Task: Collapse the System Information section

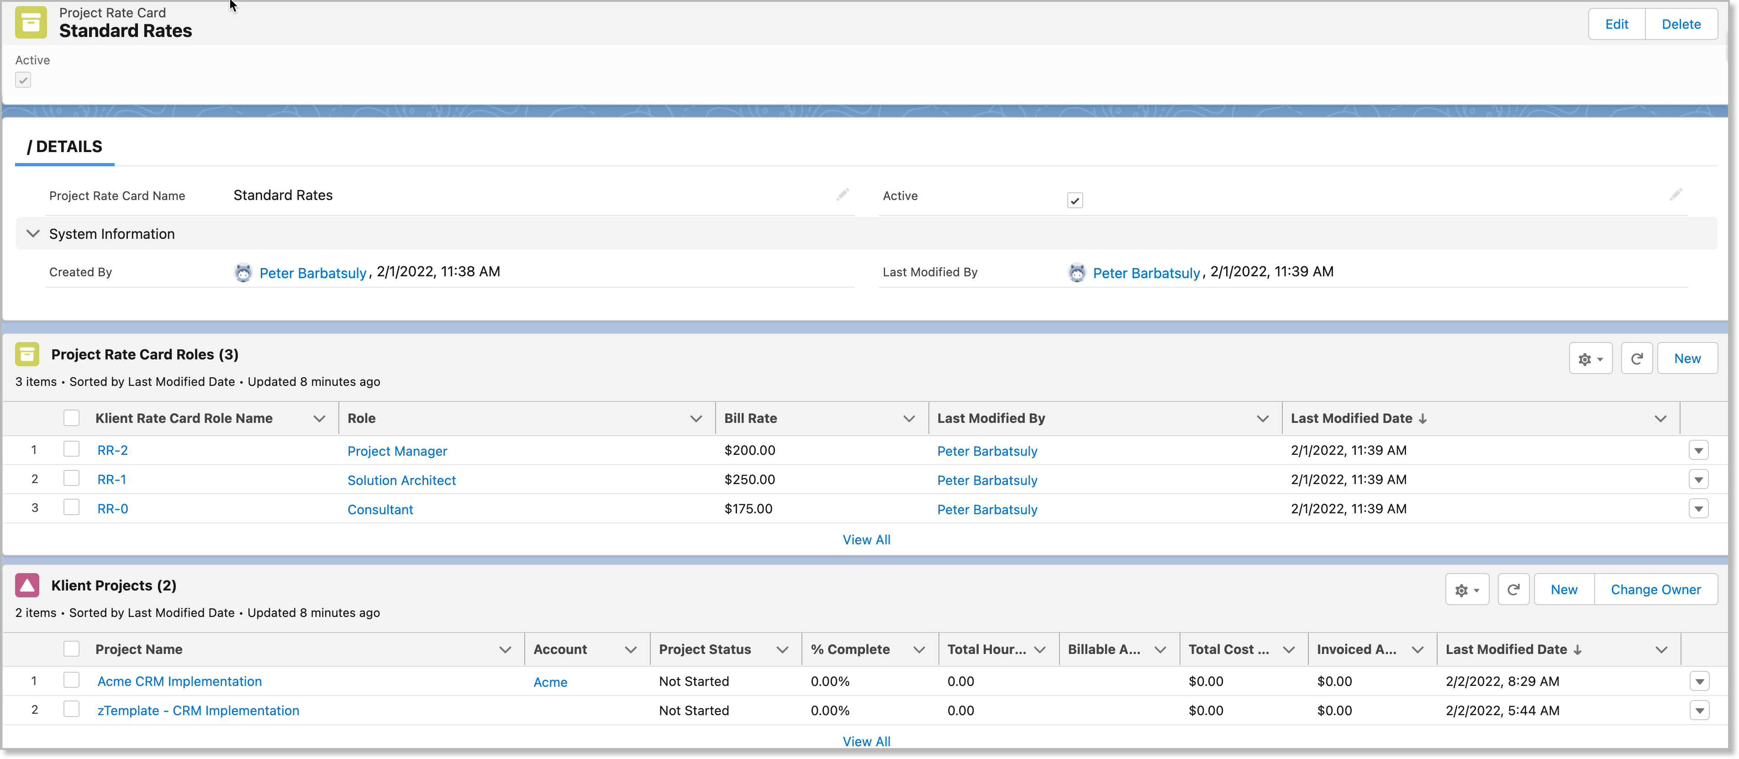Action: [32, 234]
